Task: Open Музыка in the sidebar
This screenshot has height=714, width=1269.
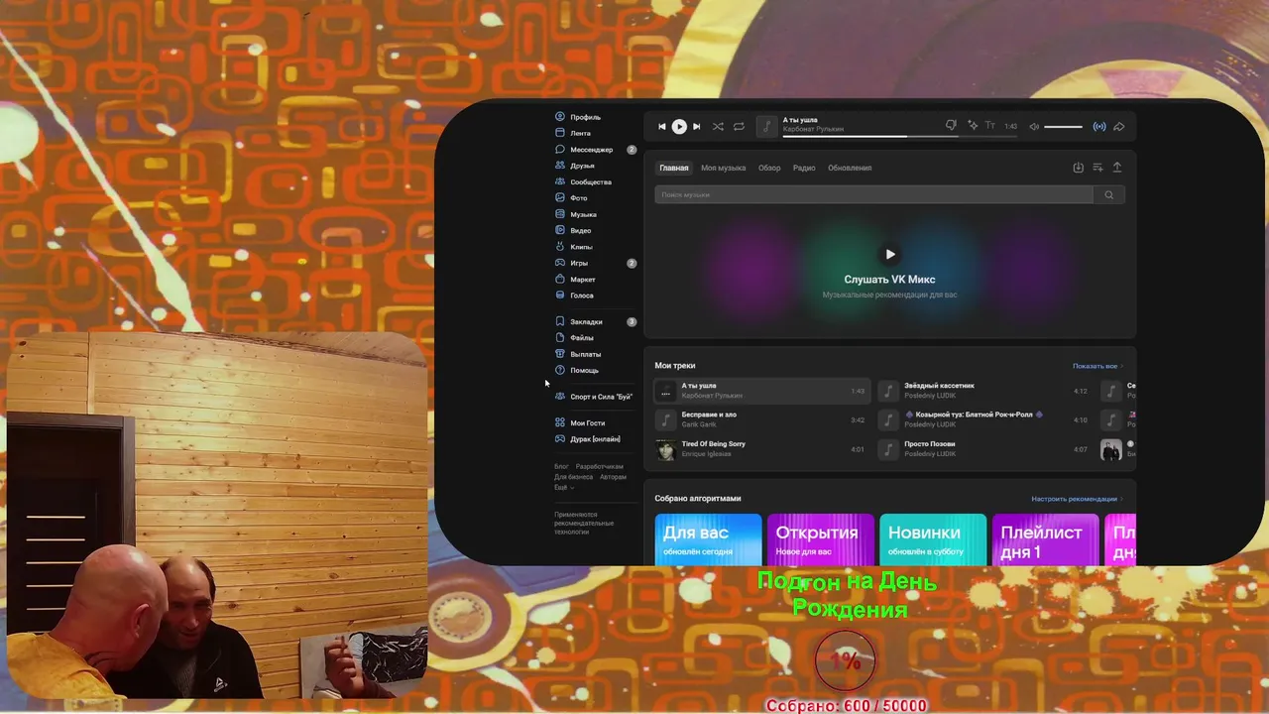Action: (577, 214)
